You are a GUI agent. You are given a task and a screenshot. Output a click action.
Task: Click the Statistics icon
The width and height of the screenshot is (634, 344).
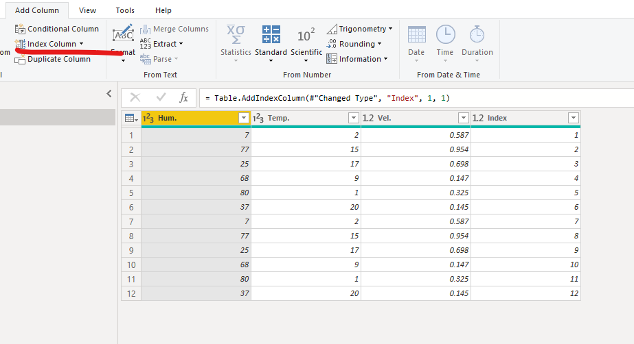(x=236, y=34)
